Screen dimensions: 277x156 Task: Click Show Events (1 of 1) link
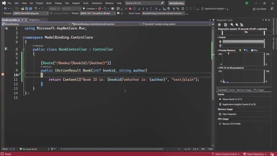(232, 99)
